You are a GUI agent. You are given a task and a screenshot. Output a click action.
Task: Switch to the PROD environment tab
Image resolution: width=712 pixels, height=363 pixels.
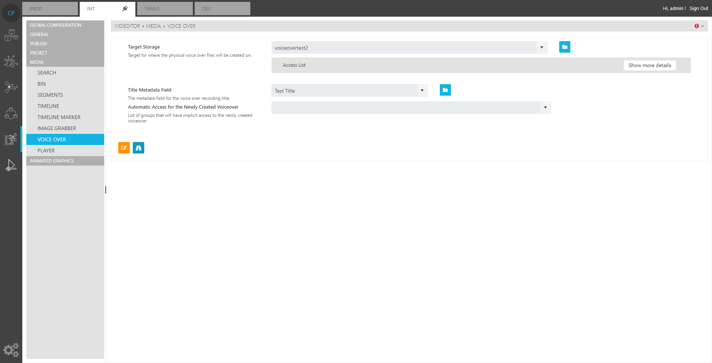tap(50, 9)
